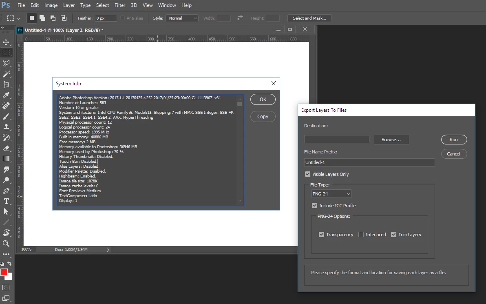Image resolution: width=486 pixels, height=304 pixels.
Task: Open the Edit menu
Action: 34,5
